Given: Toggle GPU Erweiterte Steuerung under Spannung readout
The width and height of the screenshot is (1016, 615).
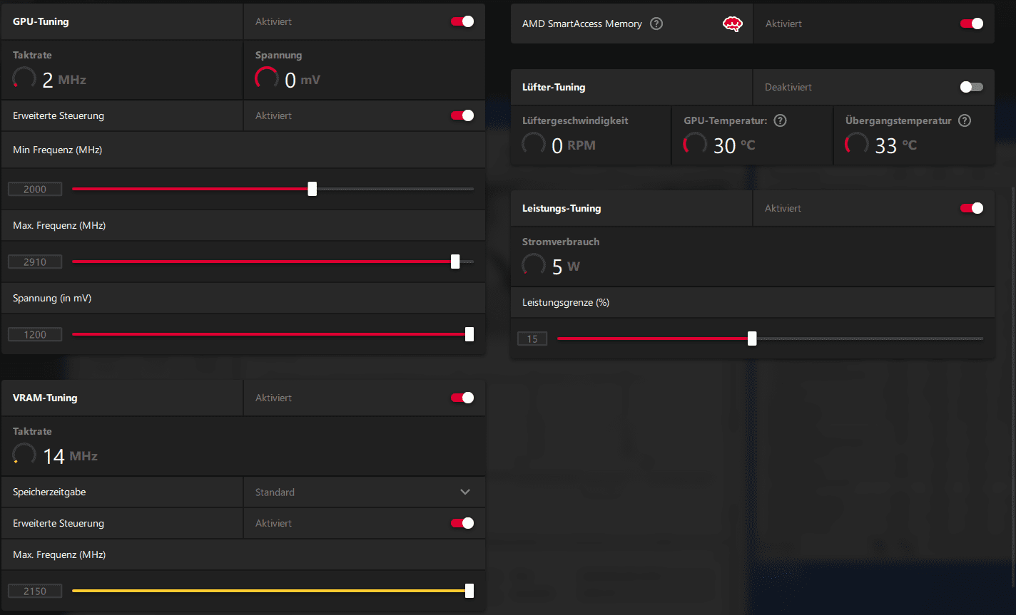Looking at the screenshot, I should click(462, 115).
